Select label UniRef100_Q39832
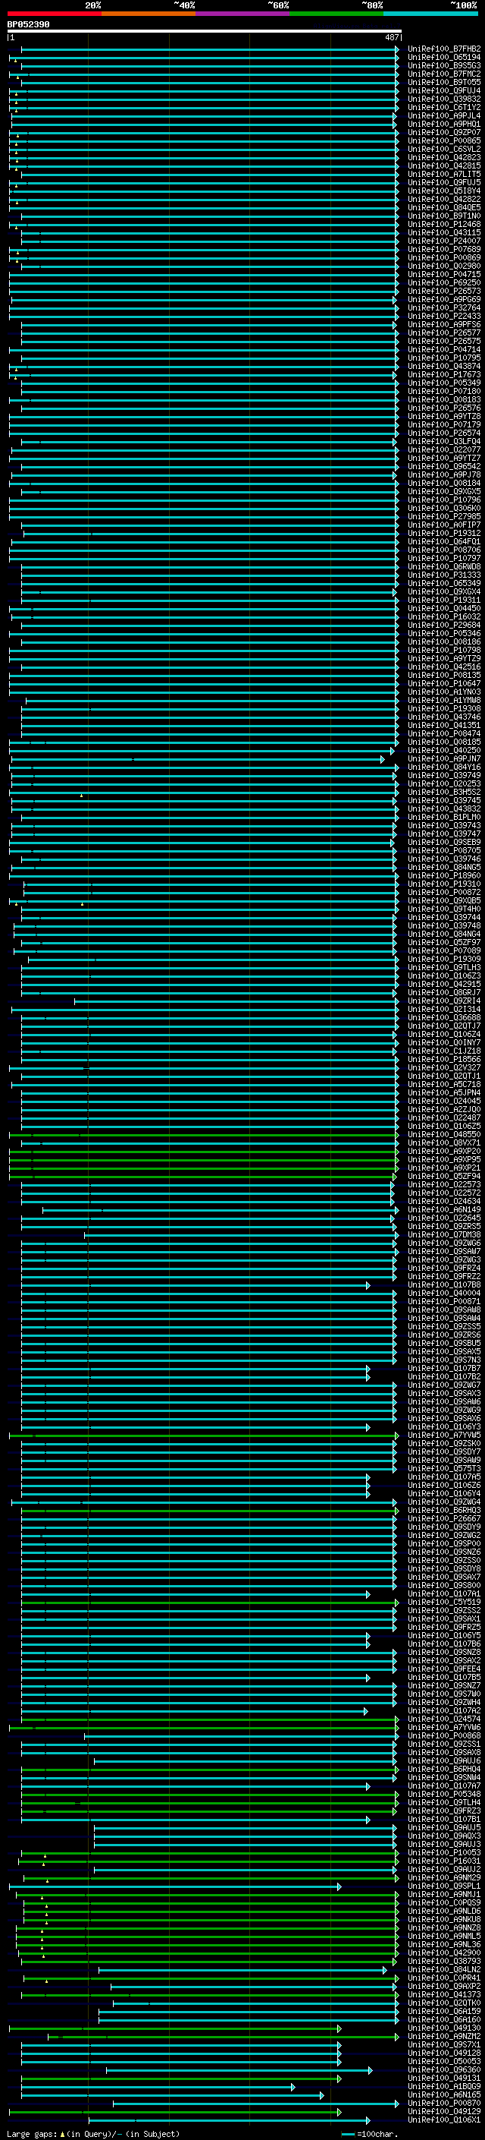 click(x=444, y=99)
